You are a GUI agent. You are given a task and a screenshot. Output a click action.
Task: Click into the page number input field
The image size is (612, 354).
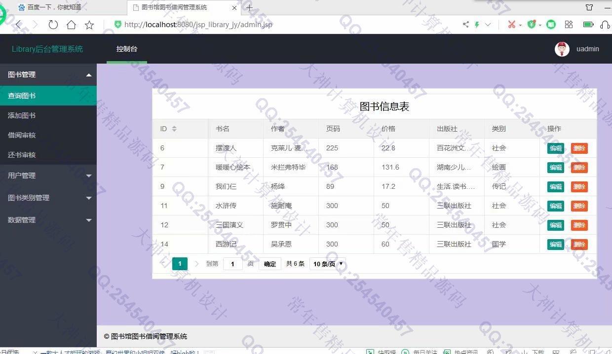click(x=233, y=264)
